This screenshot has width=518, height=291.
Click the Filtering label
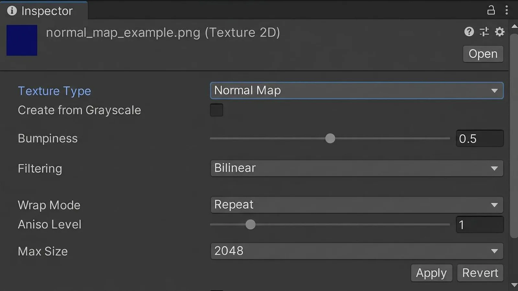click(40, 168)
